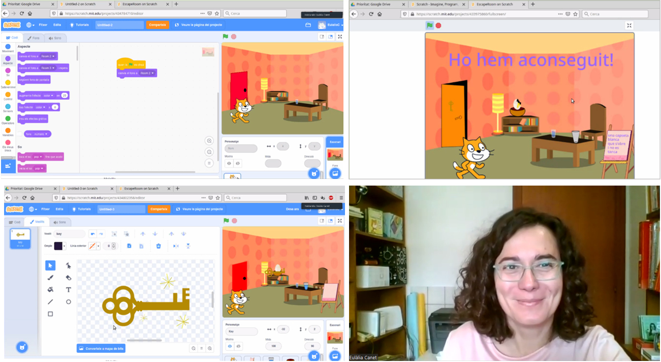Enable the show-sprite eye in Untitled-3
Image resolution: width=661 pixels, height=362 pixels.
click(230, 346)
